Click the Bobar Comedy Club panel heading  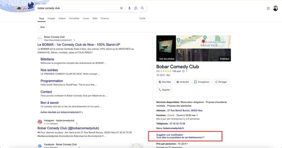[178, 67]
